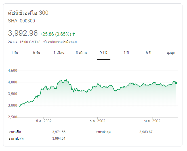The height and width of the screenshot is (151, 187).
Task: Click the มี.ค. 2562 axis label
Action: (44, 121)
